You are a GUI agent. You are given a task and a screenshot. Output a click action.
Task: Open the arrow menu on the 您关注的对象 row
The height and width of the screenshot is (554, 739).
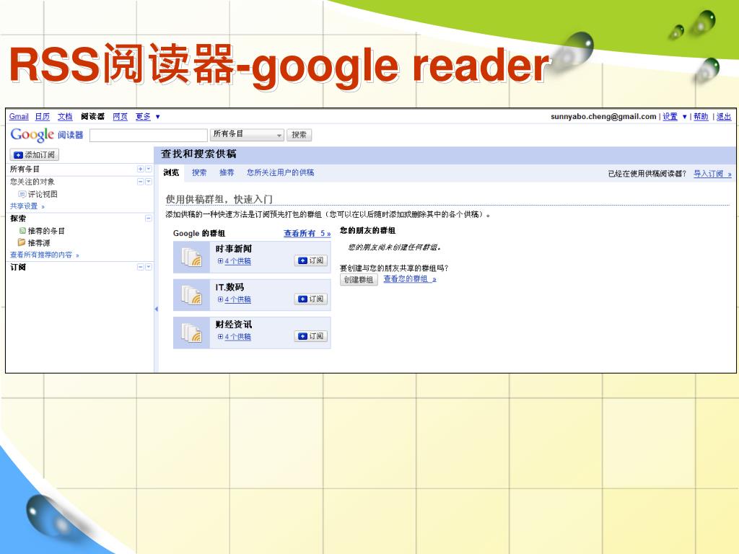pos(149,181)
